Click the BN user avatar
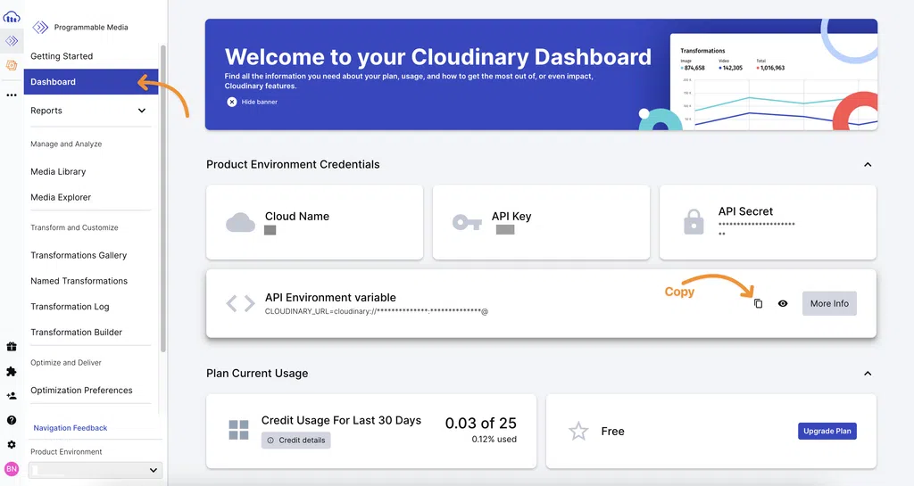Viewport: 914px width, 486px height. coord(11,468)
